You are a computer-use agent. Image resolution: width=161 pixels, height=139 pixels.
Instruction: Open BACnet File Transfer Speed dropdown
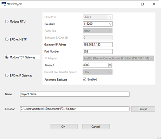[98, 72]
